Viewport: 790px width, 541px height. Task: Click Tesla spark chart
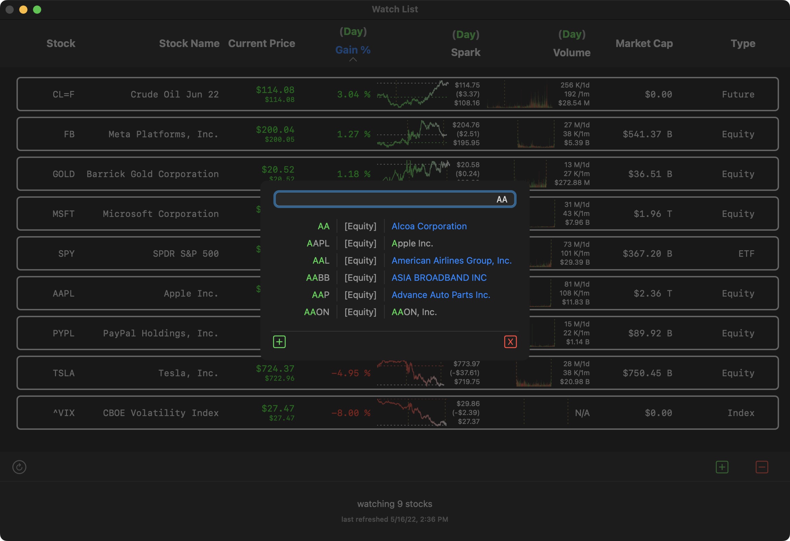(410, 373)
